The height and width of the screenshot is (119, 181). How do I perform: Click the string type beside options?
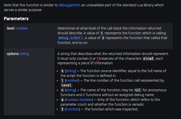click(24, 54)
